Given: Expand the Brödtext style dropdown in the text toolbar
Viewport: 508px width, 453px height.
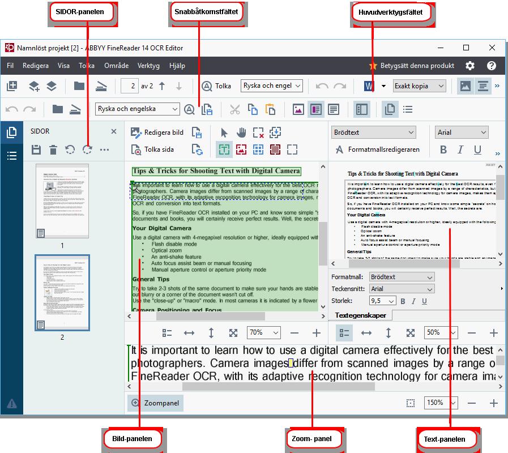Looking at the screenshot, I should coord(374,133).
